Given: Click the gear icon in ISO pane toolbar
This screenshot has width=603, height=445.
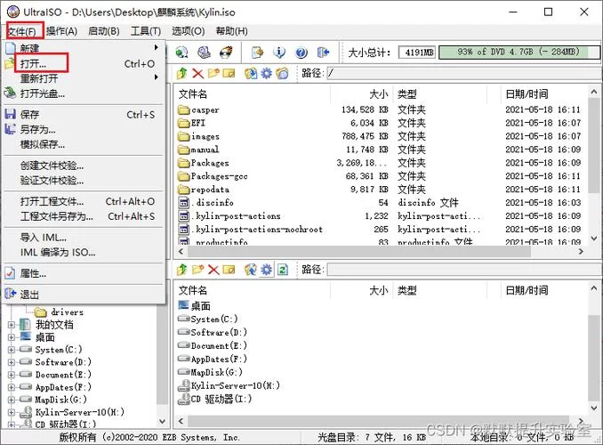Looking at the screenshot, I should tap(267, 73).
